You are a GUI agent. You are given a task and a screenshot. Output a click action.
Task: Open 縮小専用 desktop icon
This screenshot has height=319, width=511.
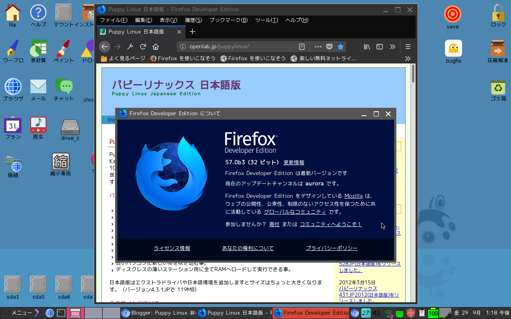pyautogui.click(x=61, y=165)
